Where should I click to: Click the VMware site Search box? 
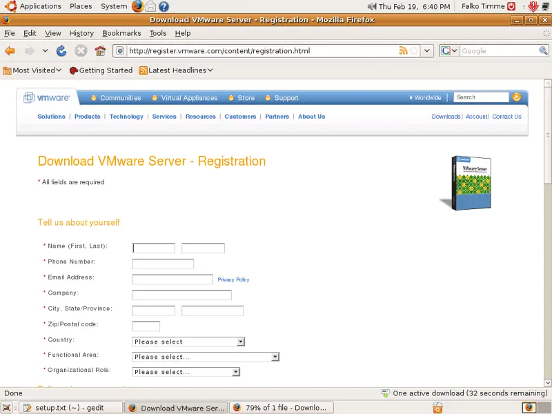(x=481, y=97)
